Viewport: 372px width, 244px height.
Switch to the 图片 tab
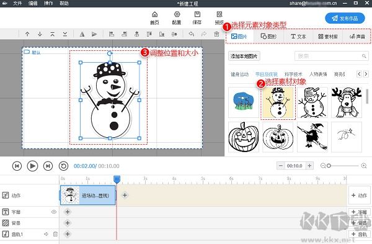pyautogui.click(x=239, y=37)
